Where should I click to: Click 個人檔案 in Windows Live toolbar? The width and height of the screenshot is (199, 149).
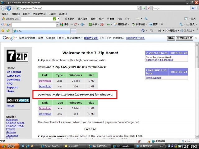coord(83,19)
